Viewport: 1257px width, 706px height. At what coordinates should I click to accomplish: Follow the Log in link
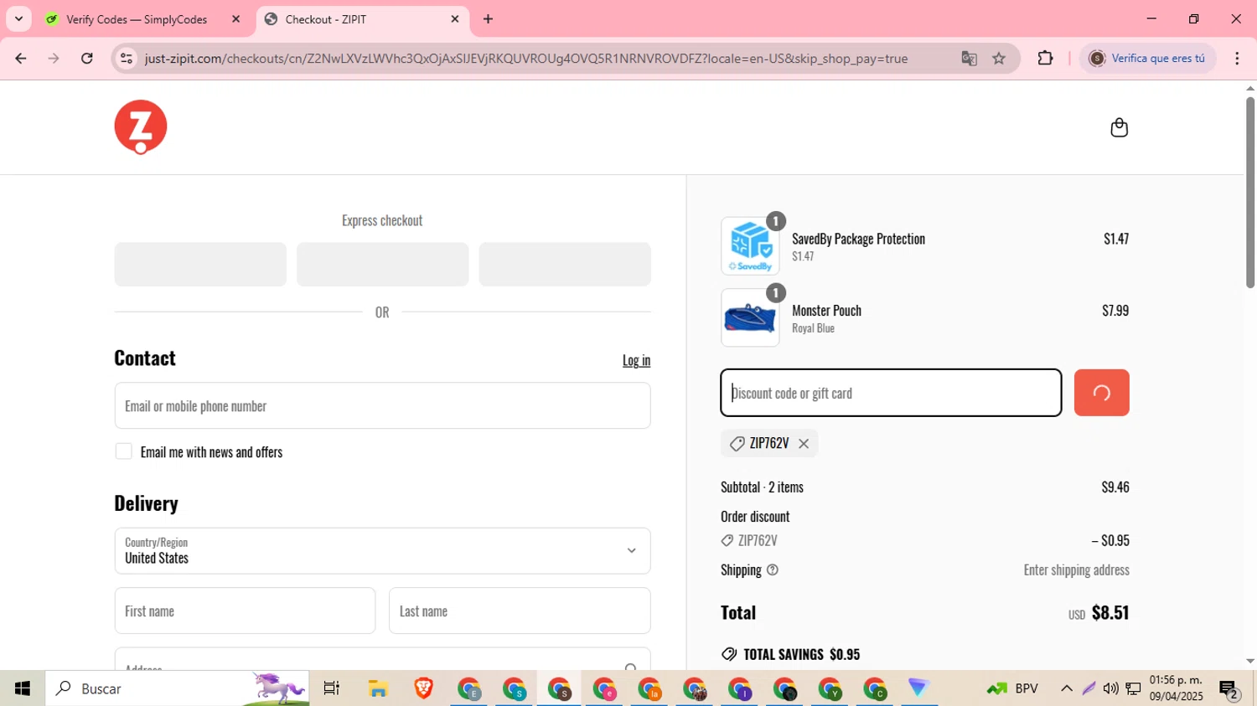coord(636,360)
